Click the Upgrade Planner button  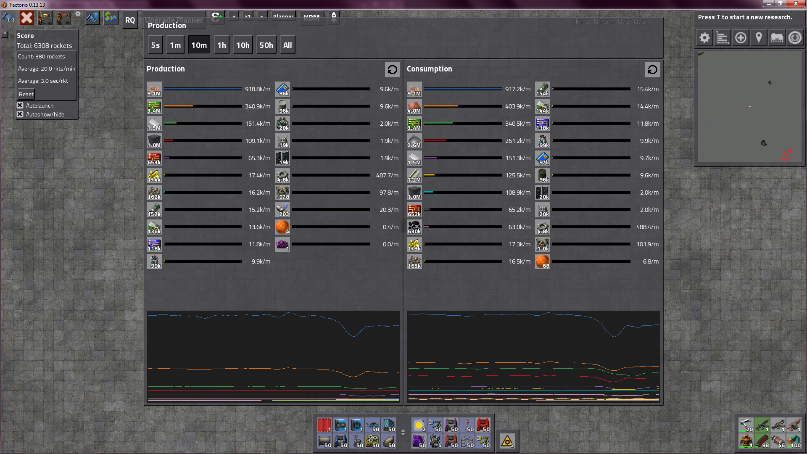(174, 20)
